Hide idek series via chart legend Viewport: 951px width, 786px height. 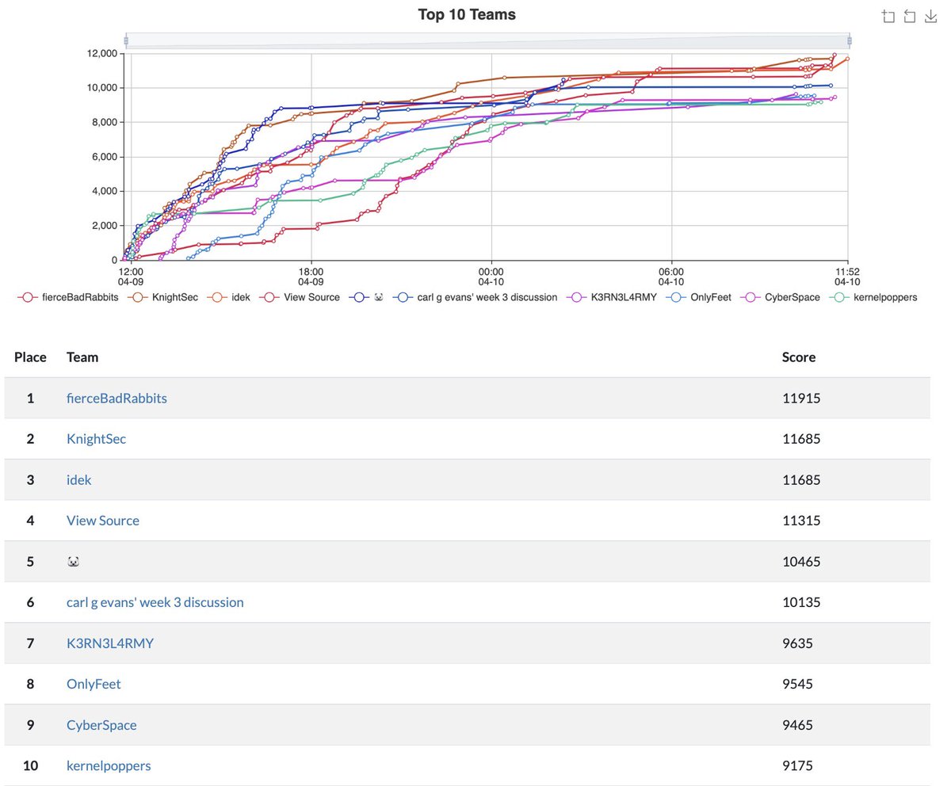tap(228, 297)
